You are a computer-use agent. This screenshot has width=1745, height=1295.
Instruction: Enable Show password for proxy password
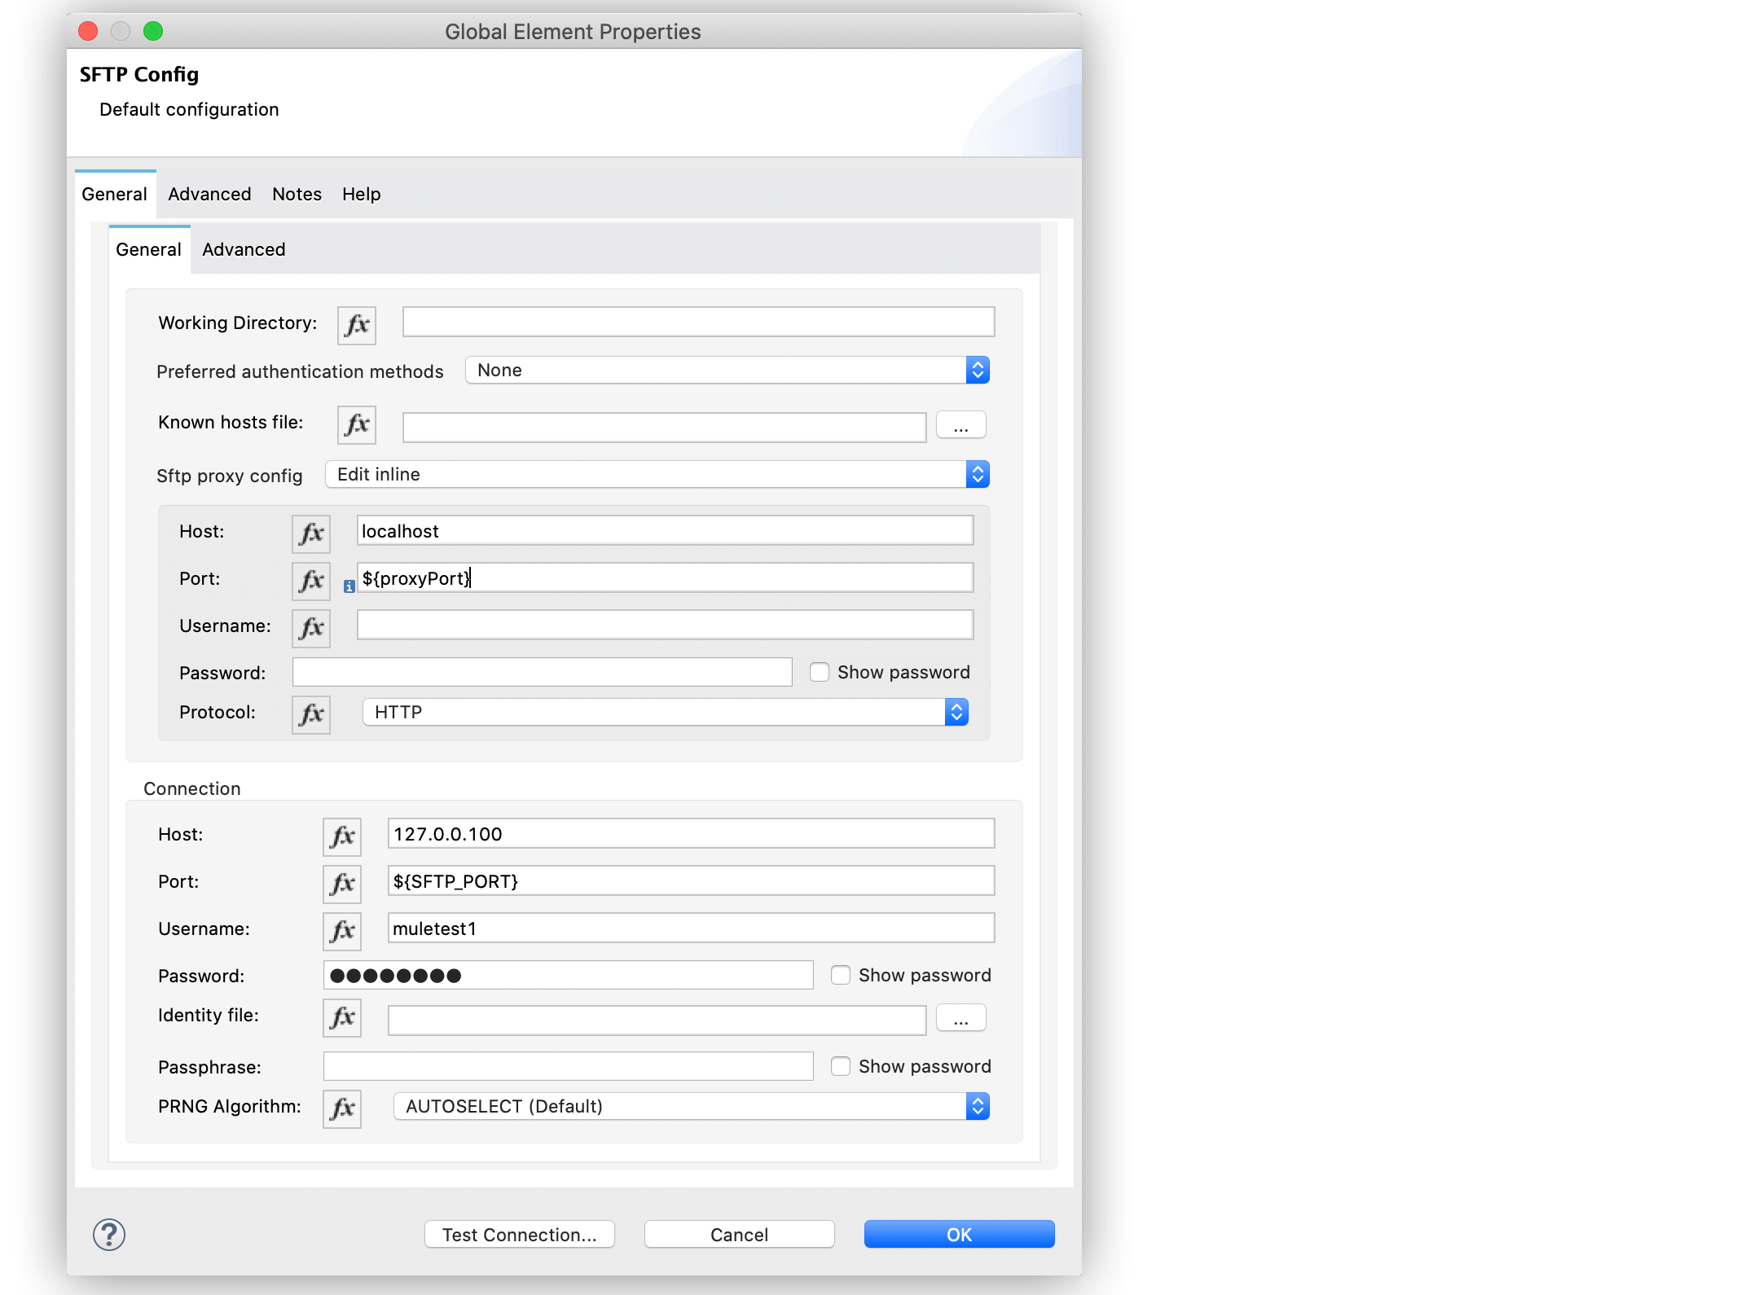coord(818,671)
